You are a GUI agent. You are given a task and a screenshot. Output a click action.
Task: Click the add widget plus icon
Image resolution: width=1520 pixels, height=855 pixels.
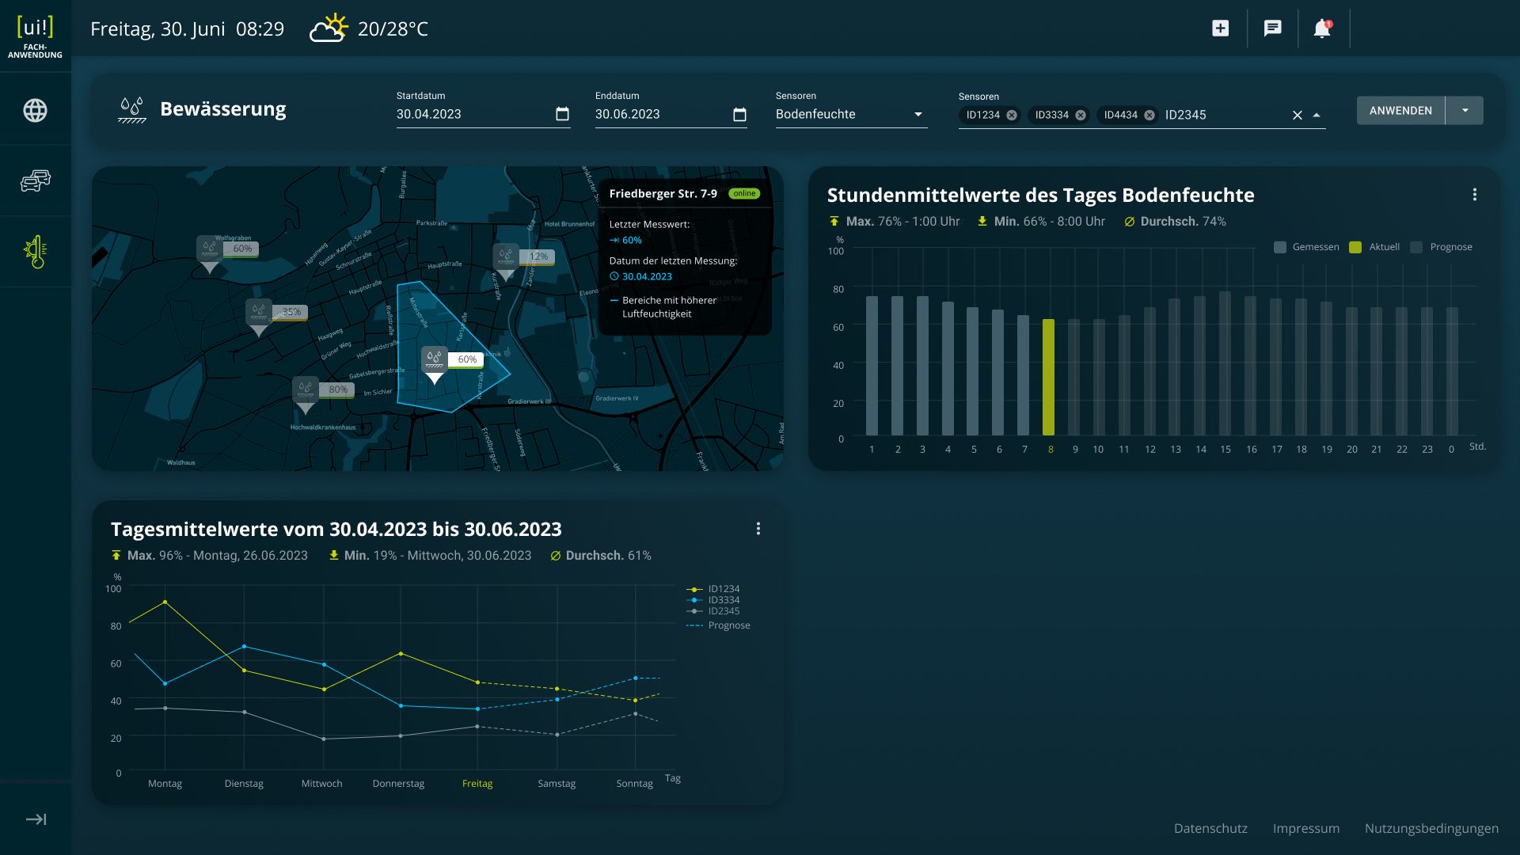coord(1220,28)
